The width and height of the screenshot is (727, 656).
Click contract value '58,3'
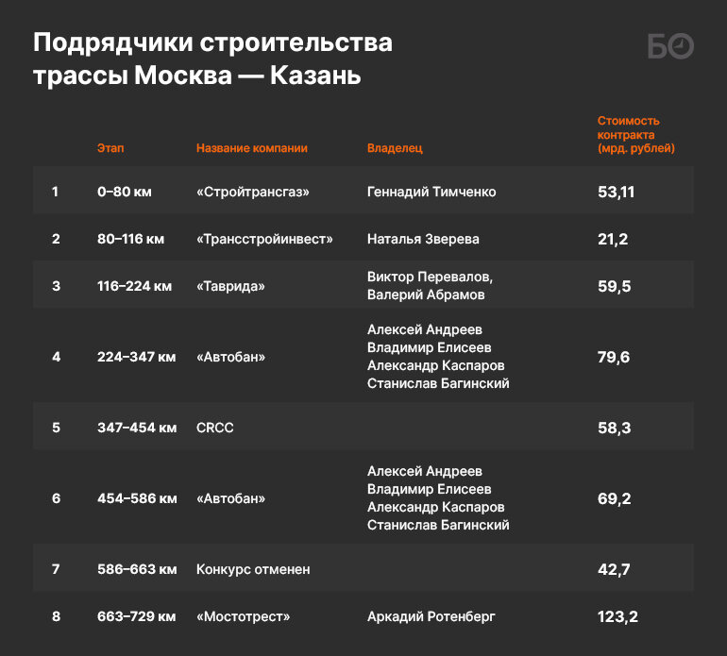(x=614, y=428)
